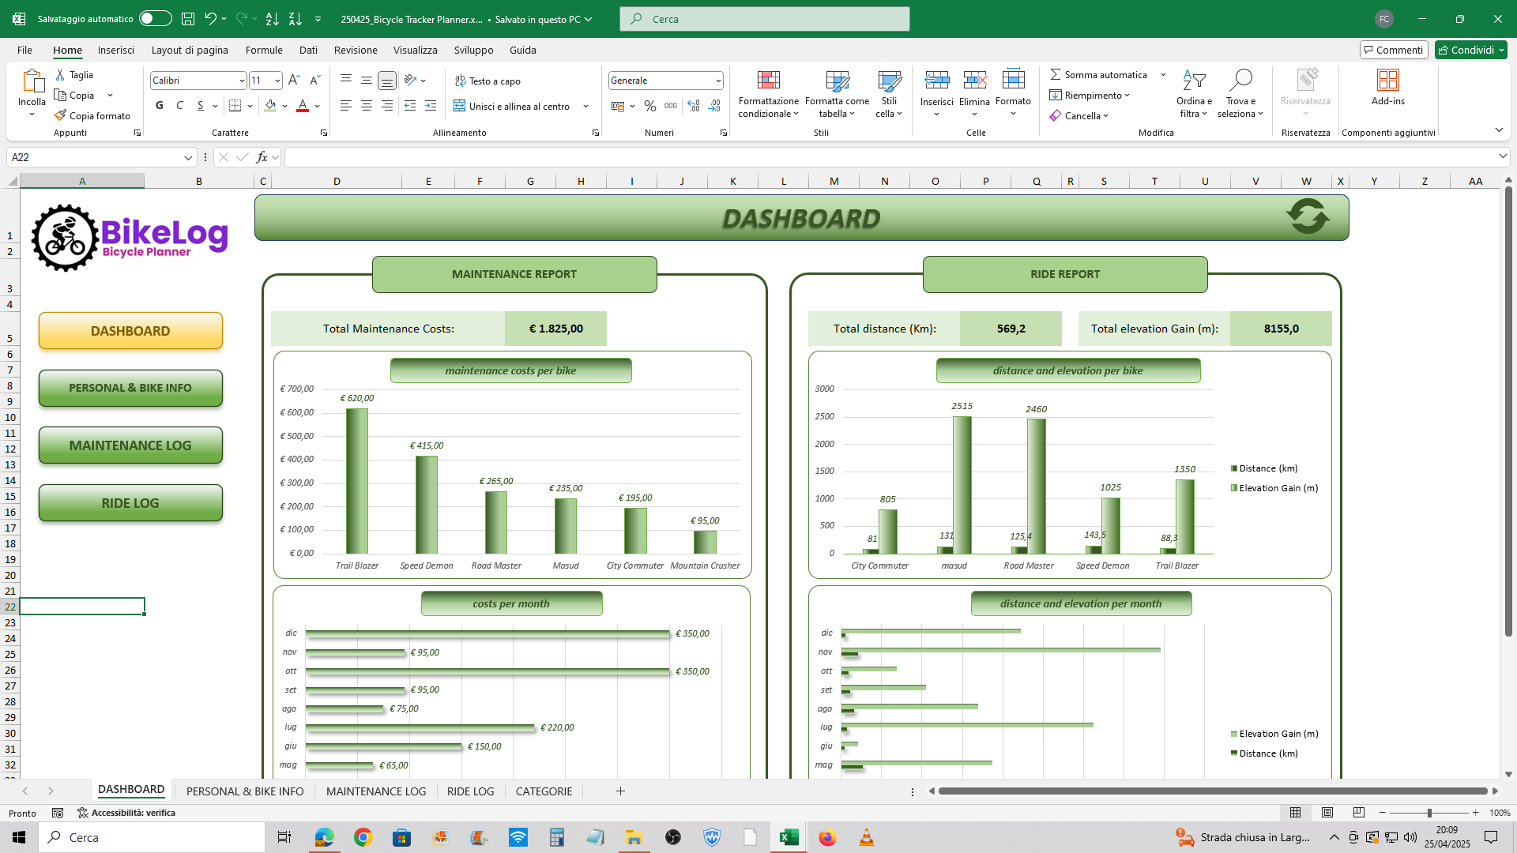
Task: Switch to RIDE LOG sheet tab
Action: [470, 791]
